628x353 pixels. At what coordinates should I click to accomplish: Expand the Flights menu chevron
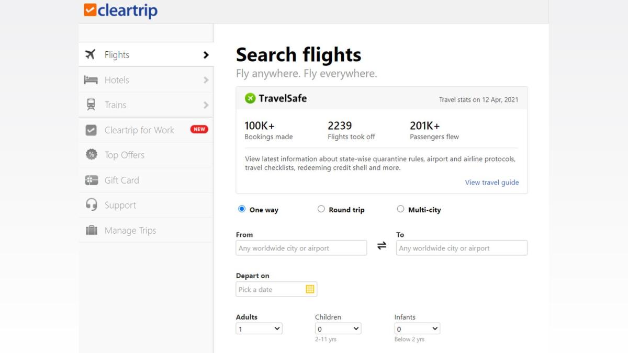tap(206, 54)
